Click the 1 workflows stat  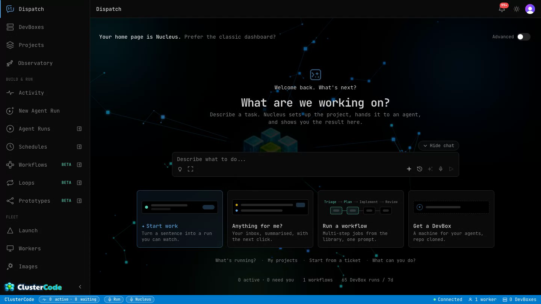pos(318,280)
